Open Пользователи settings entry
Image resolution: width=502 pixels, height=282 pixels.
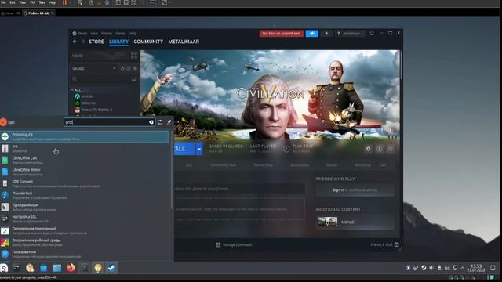click(85, 254)
